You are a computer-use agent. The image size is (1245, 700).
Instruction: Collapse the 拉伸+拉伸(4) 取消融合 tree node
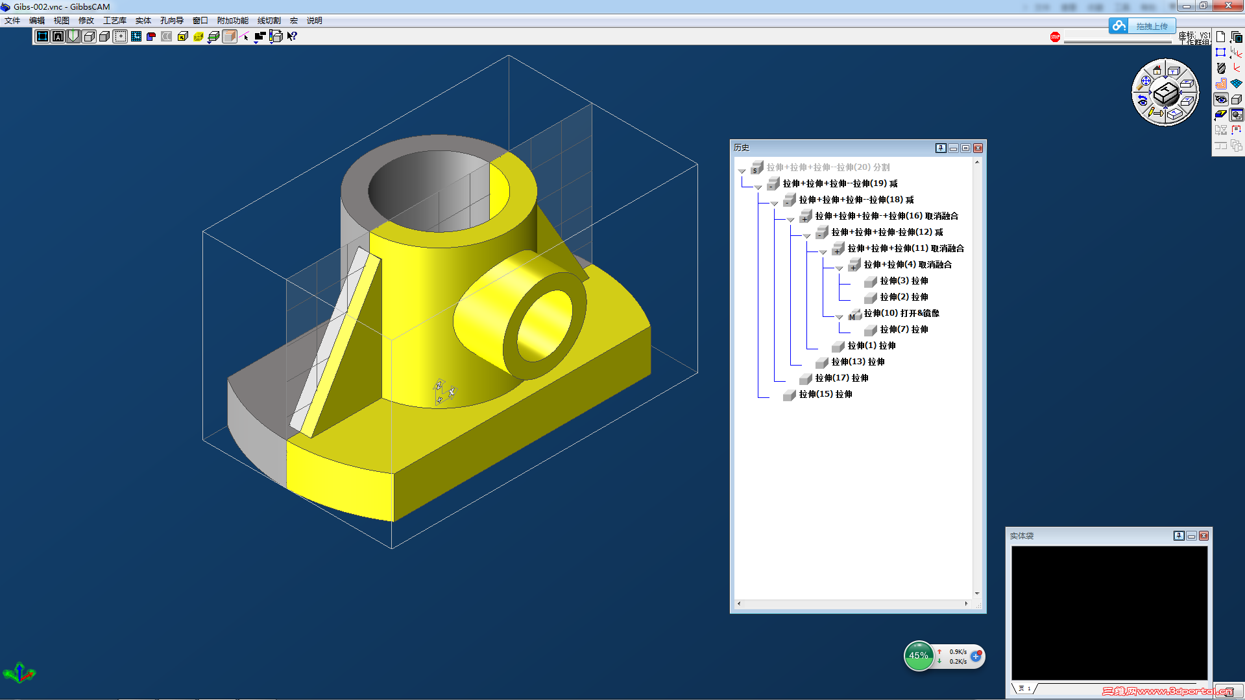(839, 268)
